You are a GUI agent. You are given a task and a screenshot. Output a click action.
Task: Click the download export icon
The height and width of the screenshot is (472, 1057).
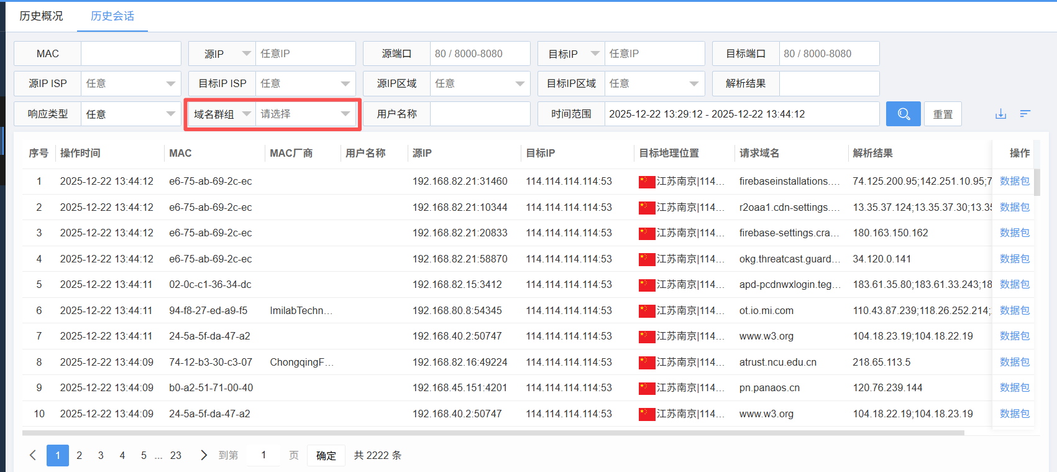1000,114
